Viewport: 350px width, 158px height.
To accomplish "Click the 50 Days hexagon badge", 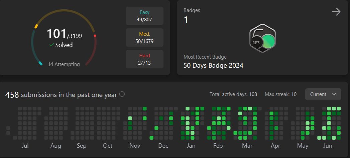I will coord(262,38).
